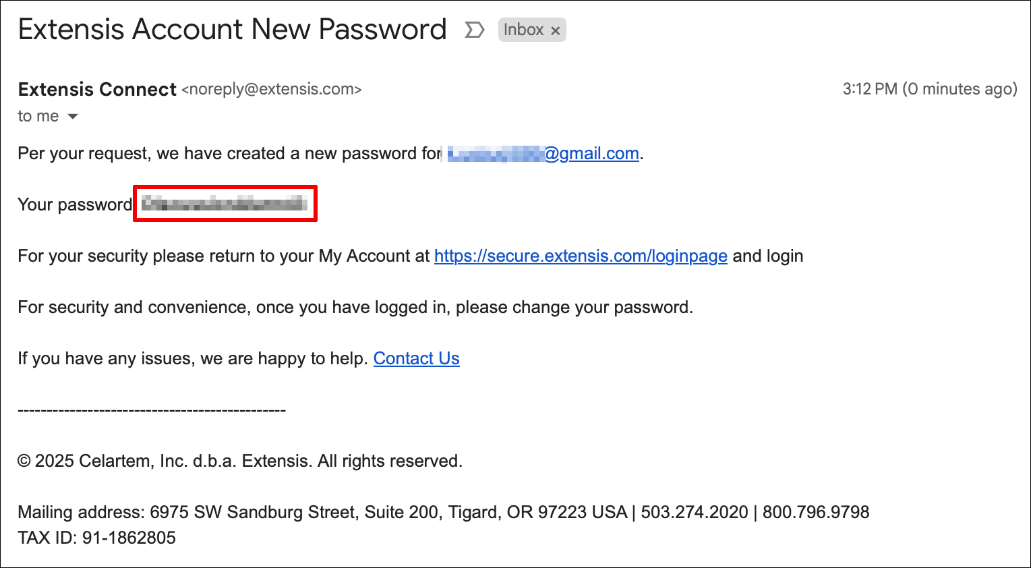Click the phone number 503.274.2020
This screenshot has width=1031, height=568.
pos(695,513)
